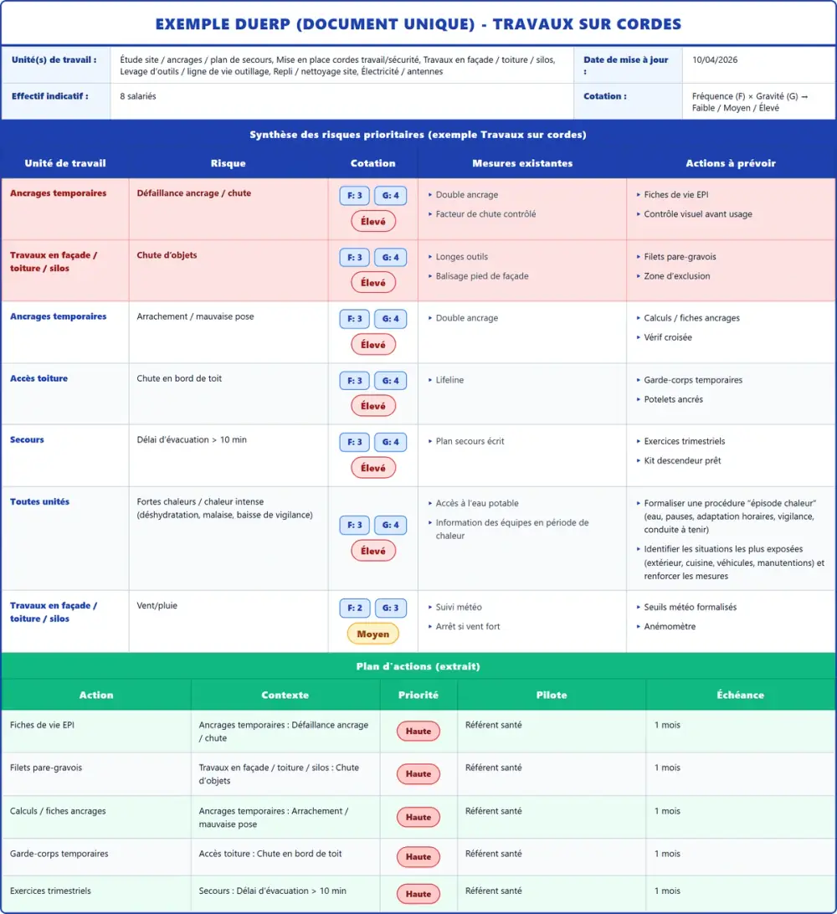Image resolution: width=837 pixels, height=914 pixels.
Task: Click the "Contrôle visuel avant usage" action
Action: (698, 214)
